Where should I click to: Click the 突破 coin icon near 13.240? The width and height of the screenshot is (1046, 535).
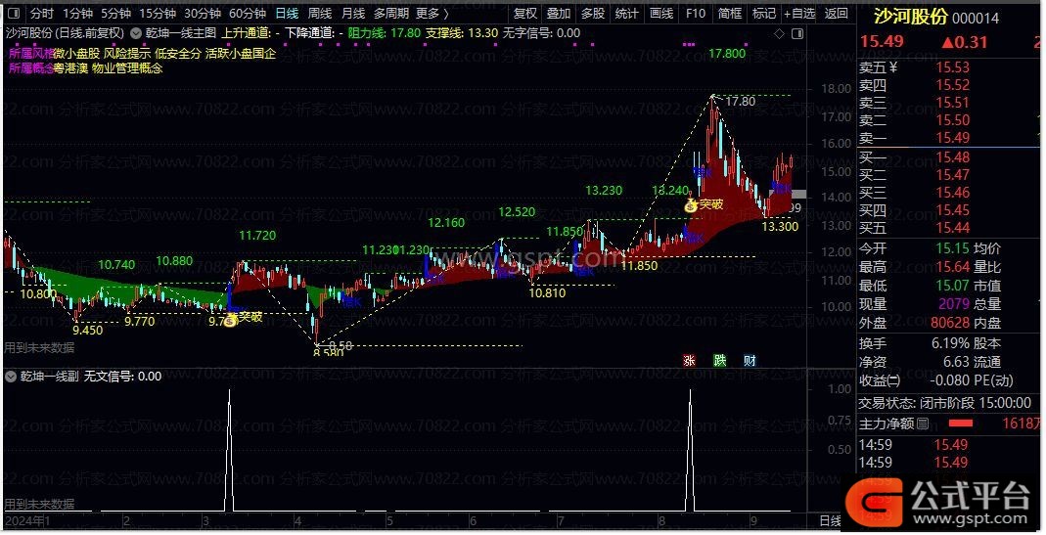(691, 205)
